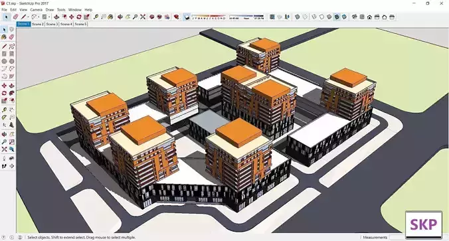449x241 pixels.
Task: Toggle Show/Hide Shadows button
Action: point(187,17)
